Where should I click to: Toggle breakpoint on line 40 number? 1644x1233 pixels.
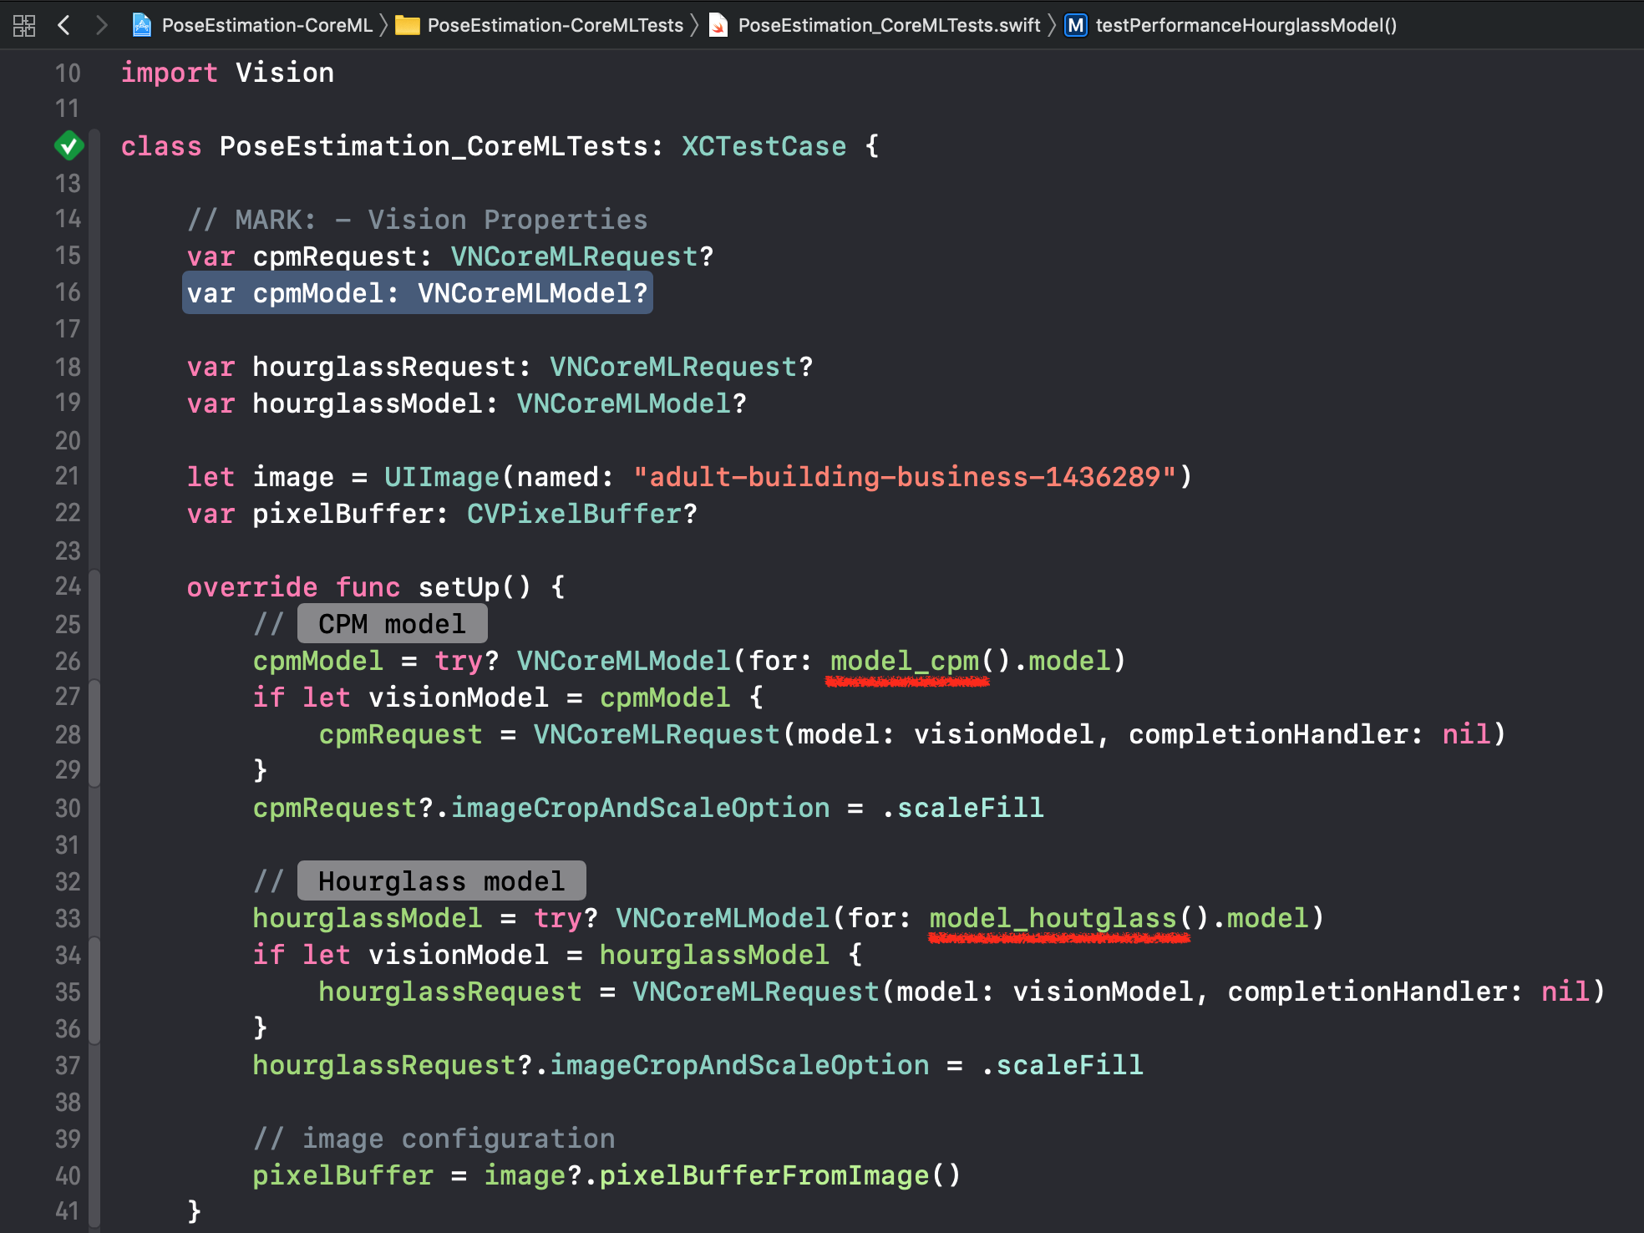[x=68, y=1175]
